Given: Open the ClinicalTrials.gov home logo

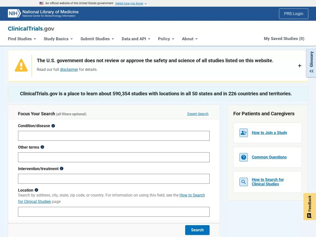Looking at the screenshot, I should [31, 29].
